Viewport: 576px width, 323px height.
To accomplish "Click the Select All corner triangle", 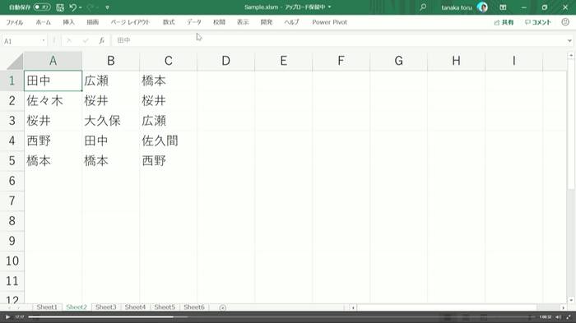I will click(x=15, y=62).
